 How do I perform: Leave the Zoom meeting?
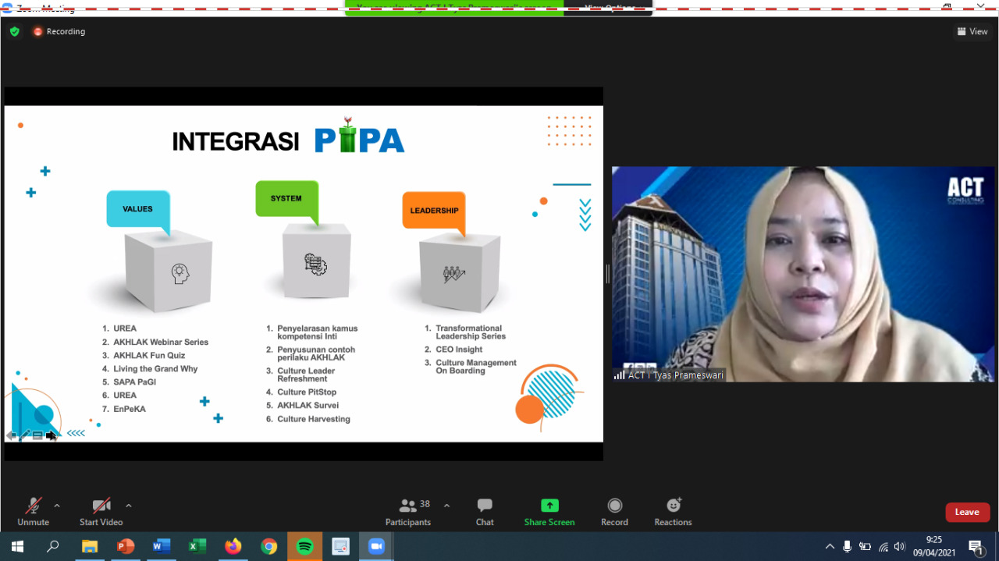[x=967, y=512]
